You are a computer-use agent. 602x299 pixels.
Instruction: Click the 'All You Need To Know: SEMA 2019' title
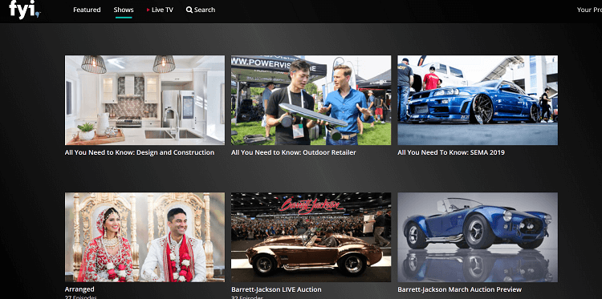pyautogui.click(x=451, y=152)
